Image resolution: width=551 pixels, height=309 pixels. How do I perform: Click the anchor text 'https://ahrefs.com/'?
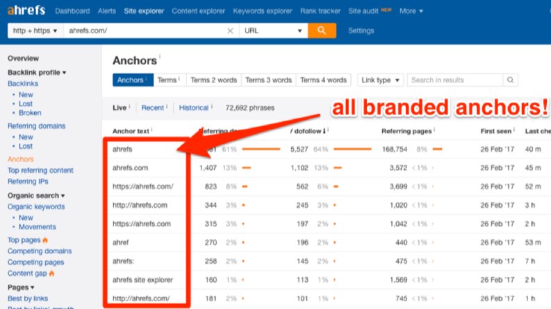coord(142,186)
